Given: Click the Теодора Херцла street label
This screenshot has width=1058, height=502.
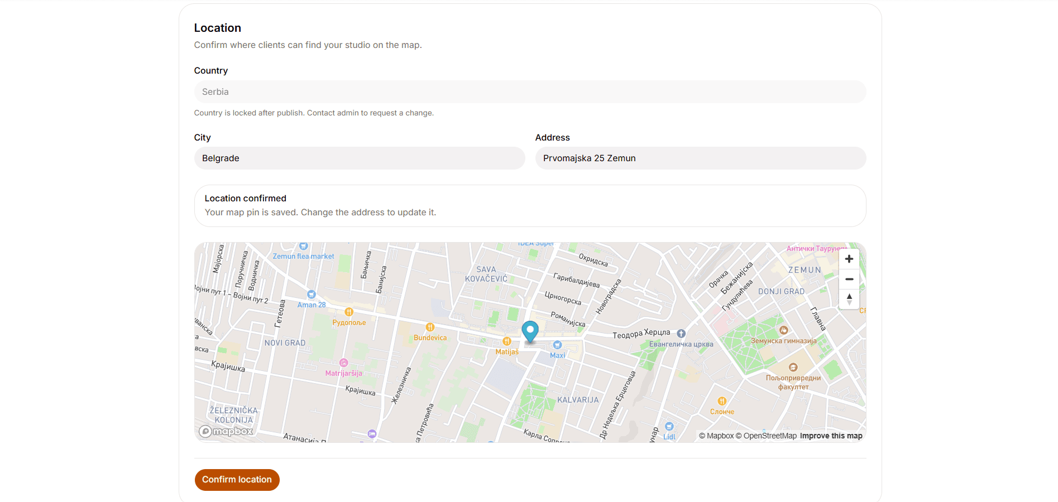Looking at the screenshot, I should click(x=641, y=334).
